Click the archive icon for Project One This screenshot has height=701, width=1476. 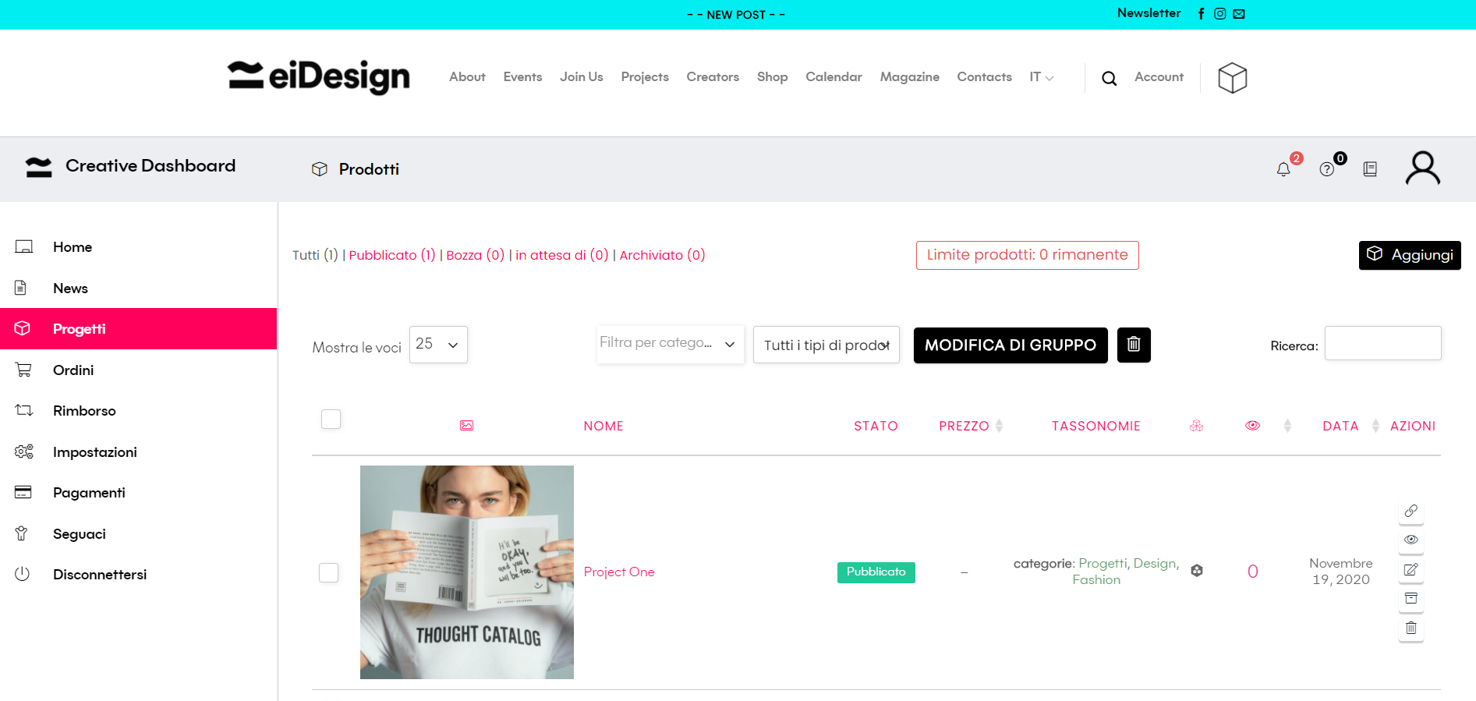tap(1411, 599)
